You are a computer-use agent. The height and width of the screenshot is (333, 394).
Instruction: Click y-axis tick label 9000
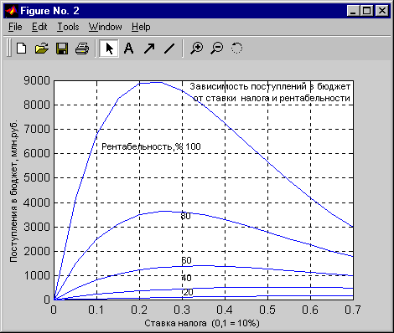click(x=37, y=80)
